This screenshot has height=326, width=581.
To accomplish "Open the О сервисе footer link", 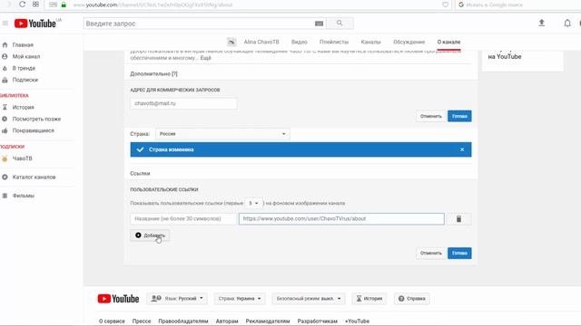I will [112, 321].
